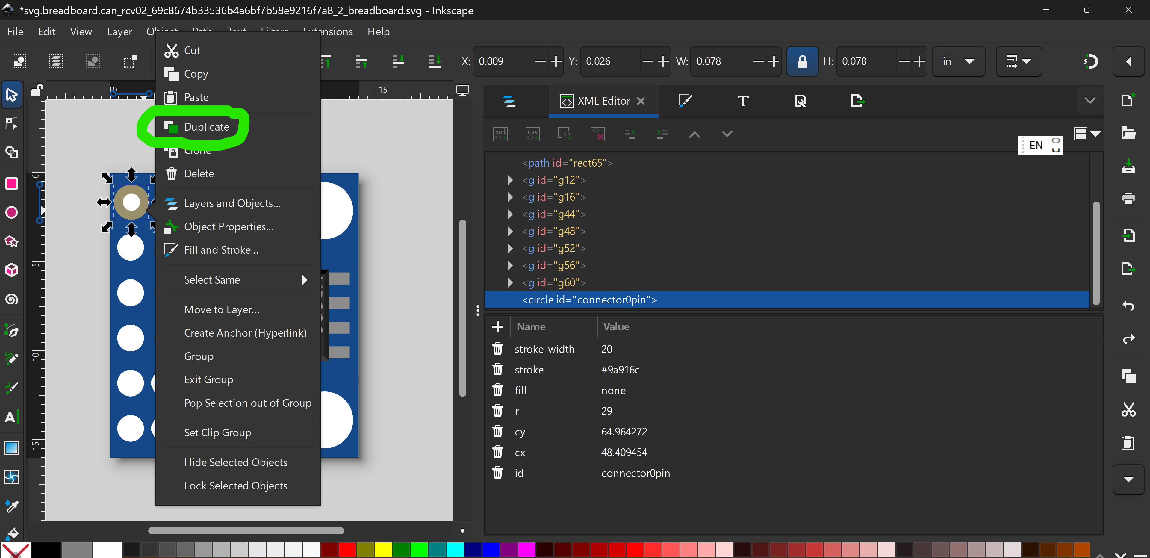Open Layers and Objects panel tab icon
Screen dimensions: 1150x558
pos(510,101)
